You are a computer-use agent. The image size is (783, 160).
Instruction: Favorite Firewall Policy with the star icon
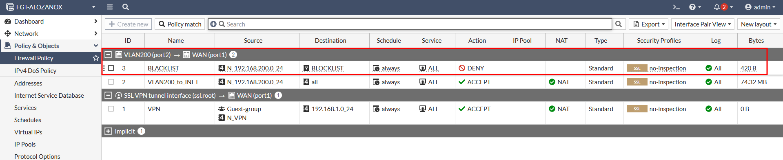point(96,58)
